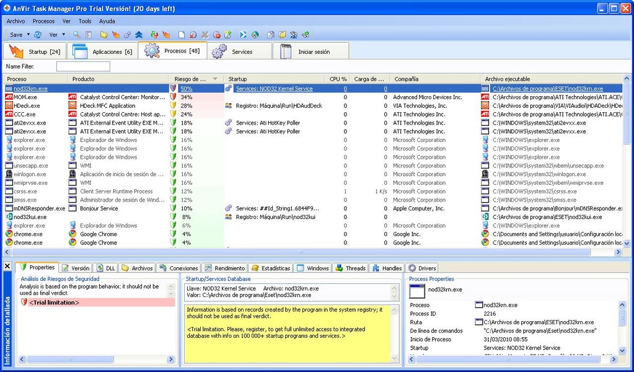Switch to the Services tab
634x372 pixels.
click(241, 51)
